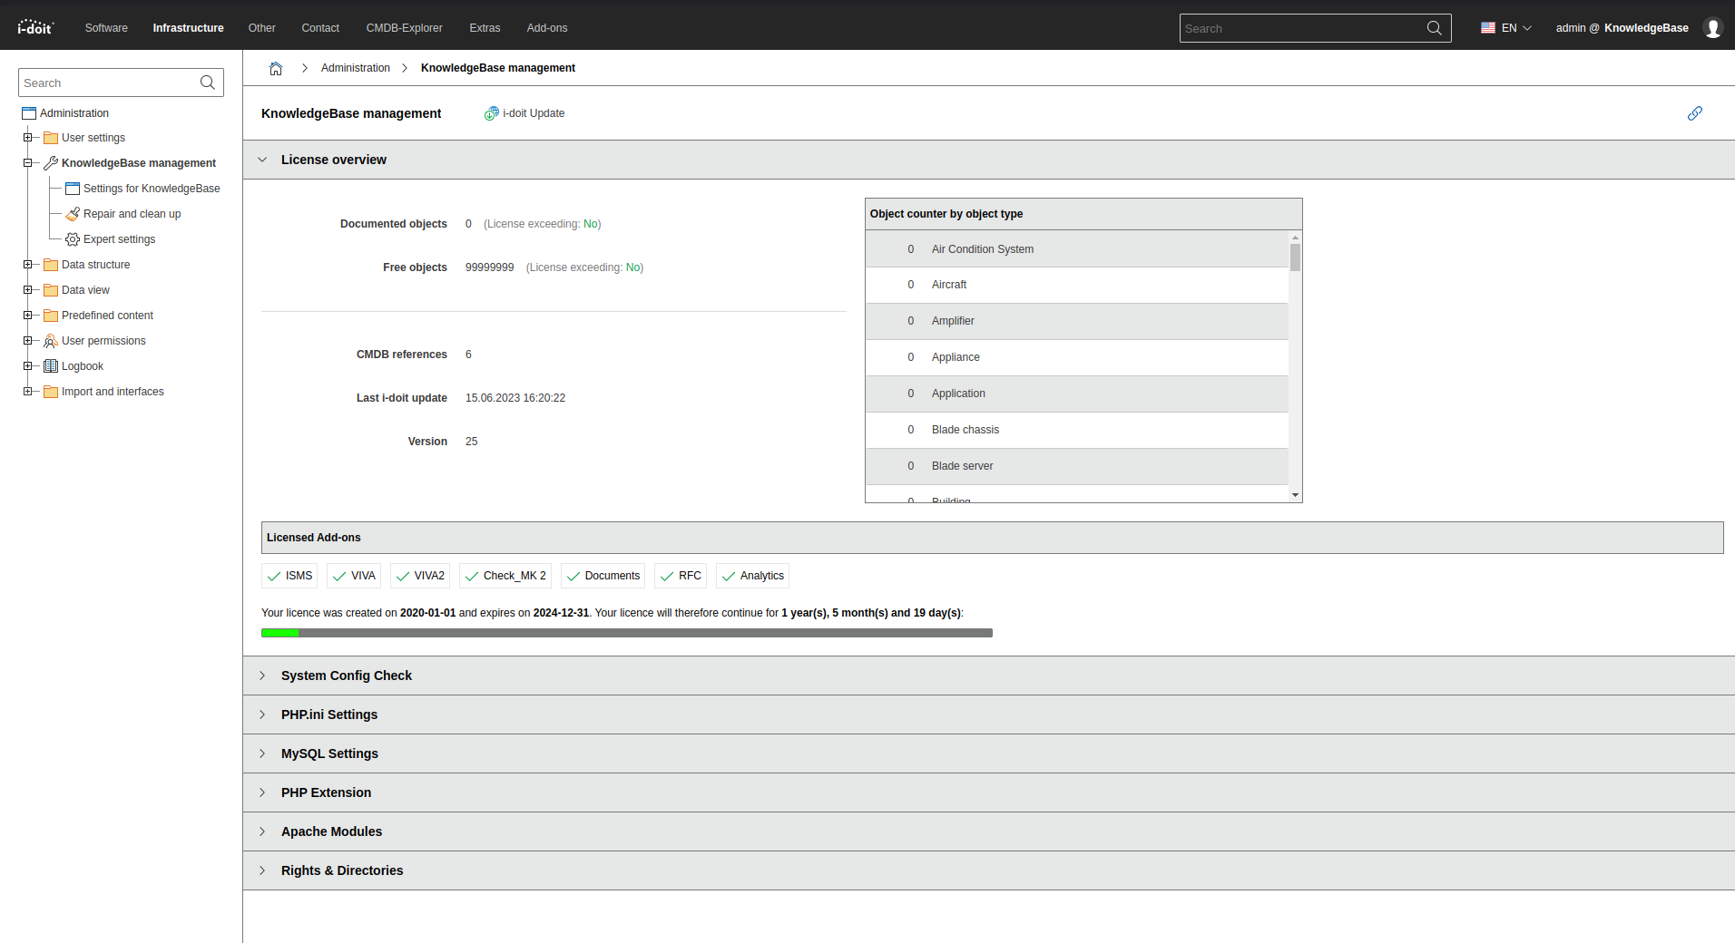
Task: Expand the Import and interfaces tree node
Action: pyautogui.click(x=27, y=392)
